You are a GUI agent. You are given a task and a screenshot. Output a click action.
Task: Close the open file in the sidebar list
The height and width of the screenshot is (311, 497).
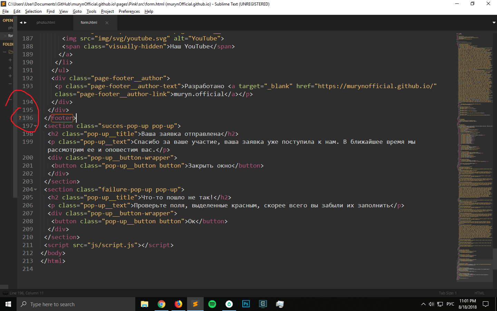(x=5, y=36)
